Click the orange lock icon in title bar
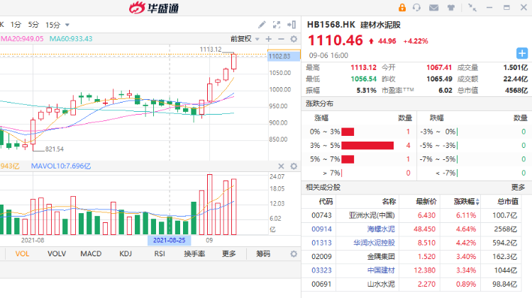532x298 pixels. pyautogui.click(x=403, y=8)
